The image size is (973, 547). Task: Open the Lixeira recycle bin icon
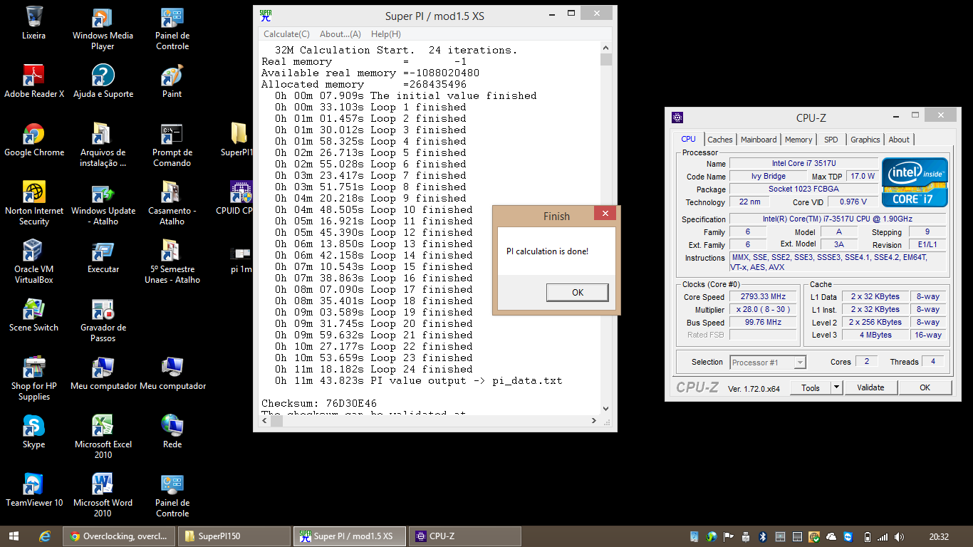coord(33,23)
